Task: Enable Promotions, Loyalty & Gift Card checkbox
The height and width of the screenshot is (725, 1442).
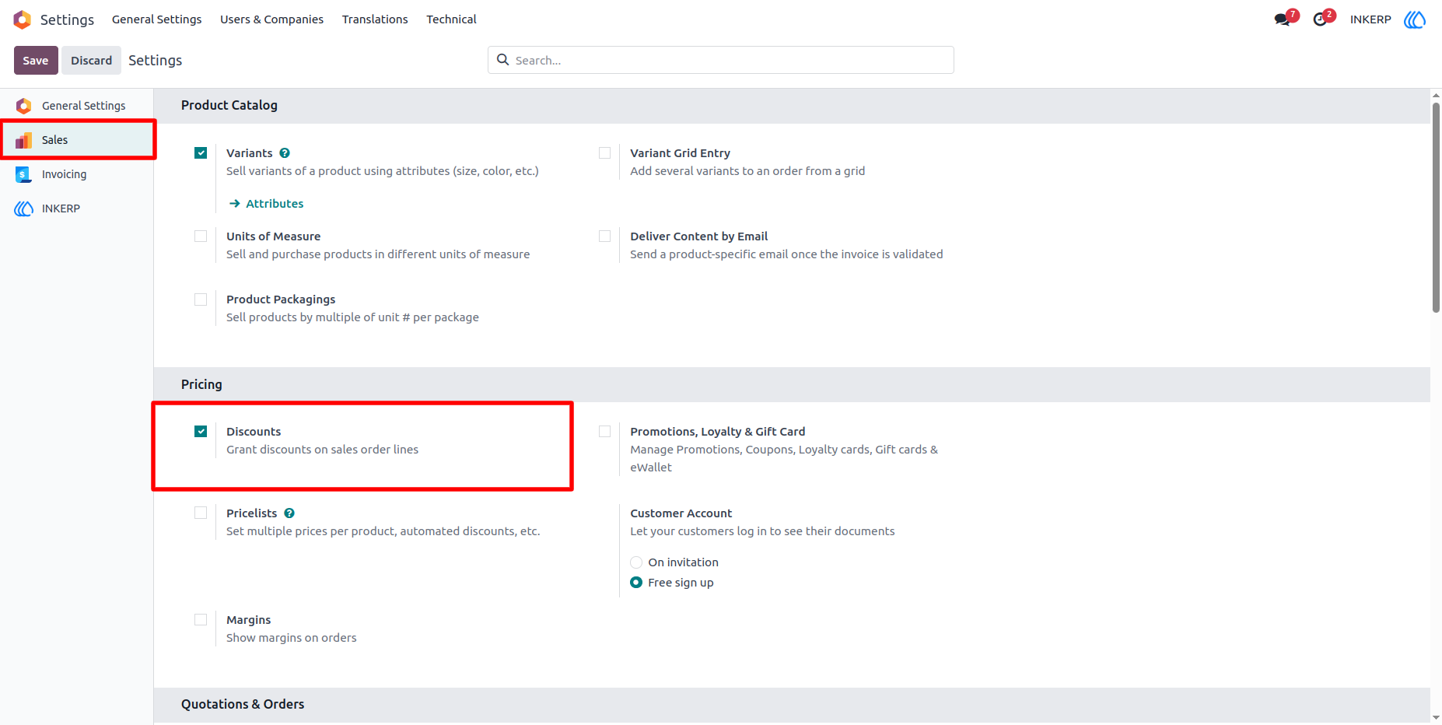Action: click(x=604, y=432)
